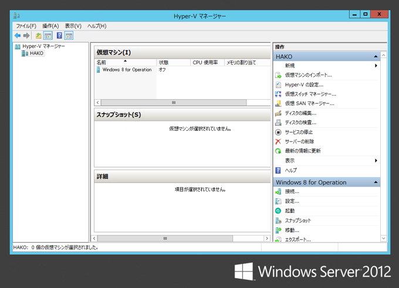The height and width of the screenshot is (288, 399).
Task: Collapse the HAKO actions section arrow
Action: [x=376, y=56]
